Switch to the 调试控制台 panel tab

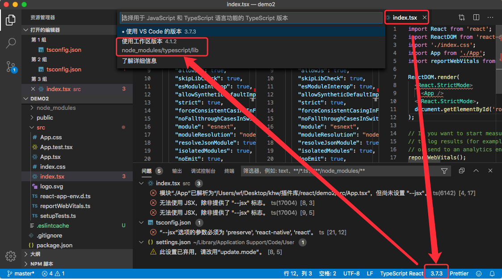(203, 171)
